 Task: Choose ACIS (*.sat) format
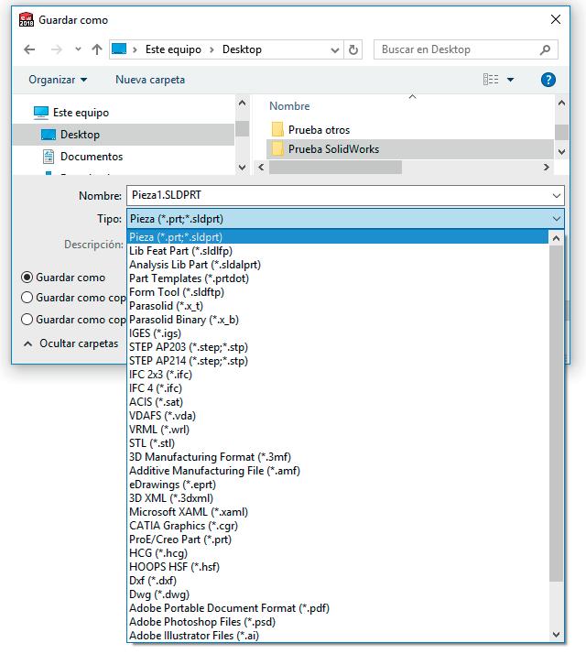338,402
